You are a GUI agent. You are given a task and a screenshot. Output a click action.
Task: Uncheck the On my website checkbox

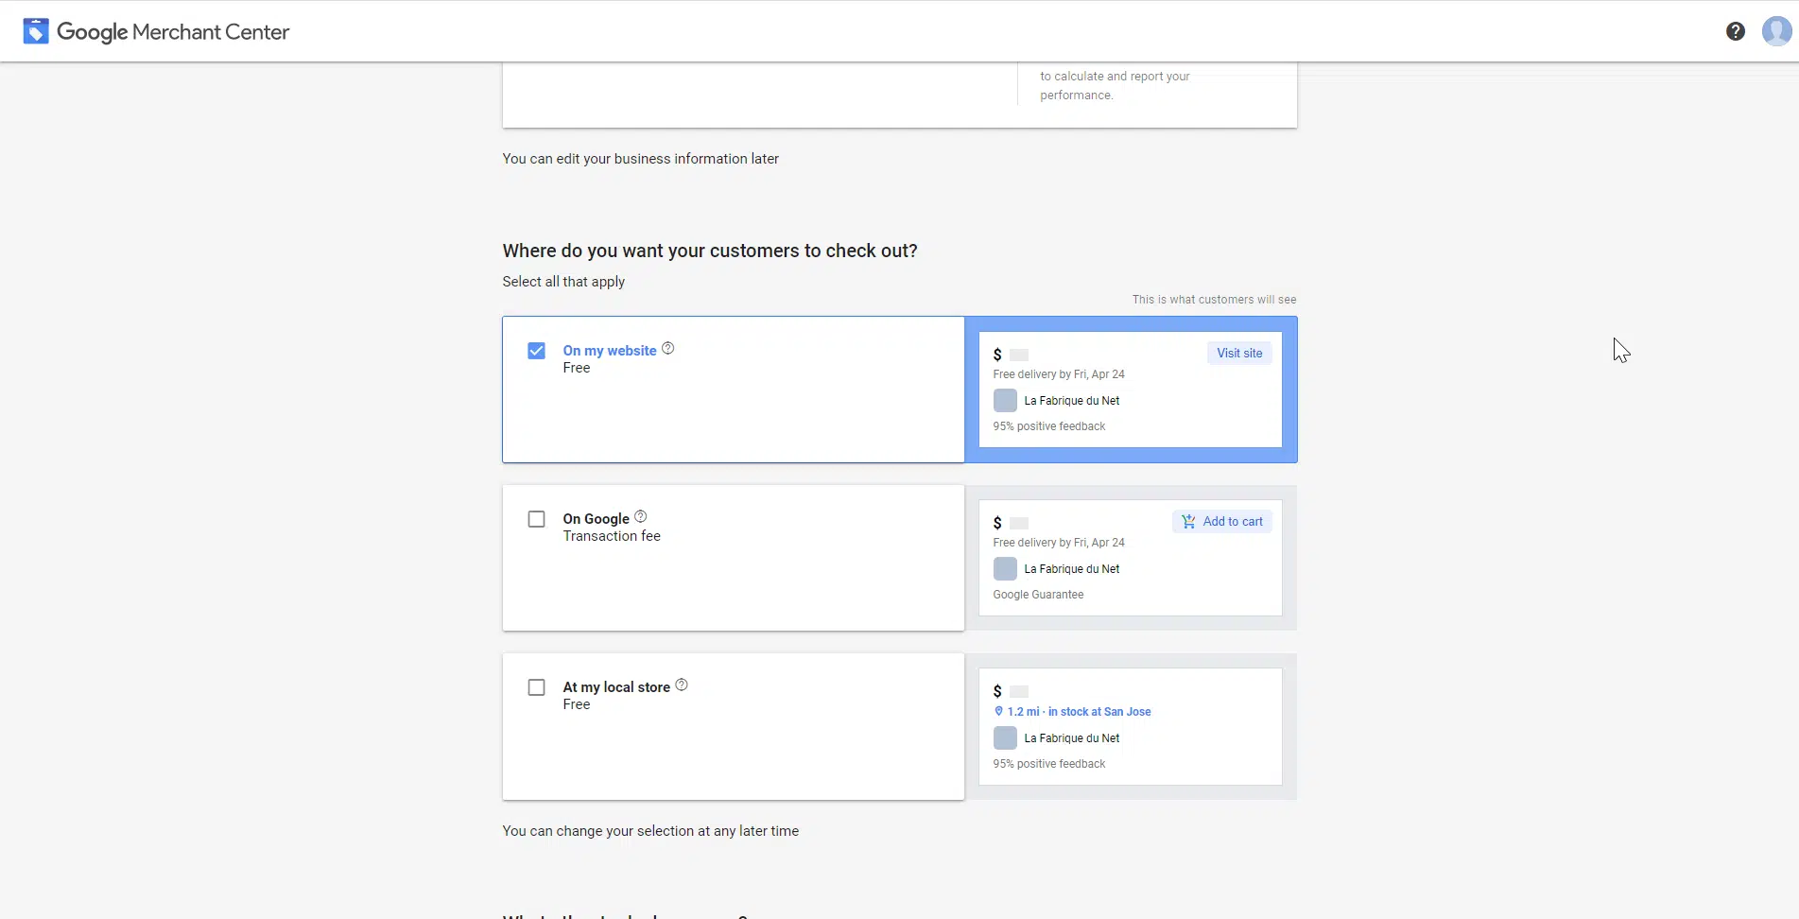[536, 351]
